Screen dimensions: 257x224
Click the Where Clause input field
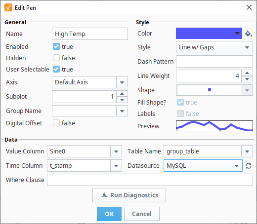(150, 180)
